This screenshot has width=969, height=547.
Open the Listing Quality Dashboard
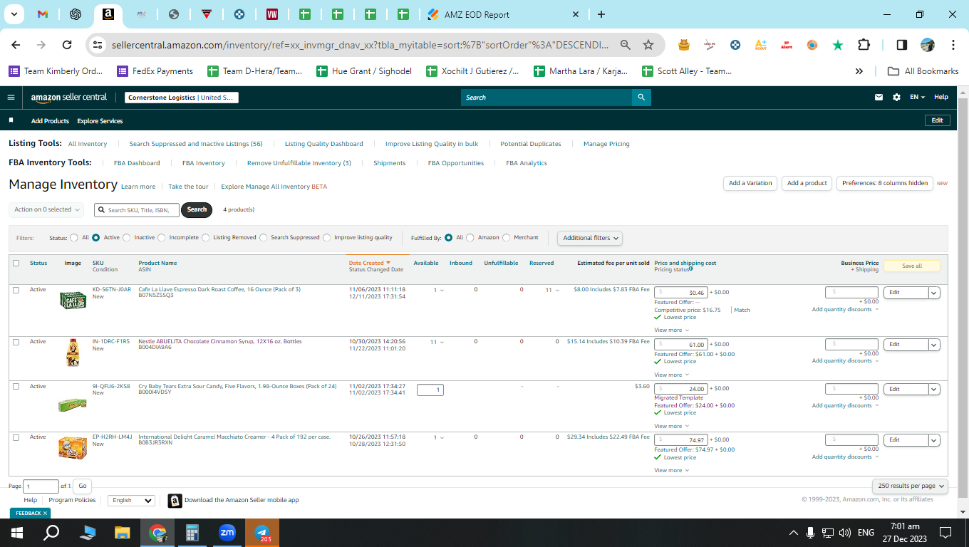click(323, 144)
